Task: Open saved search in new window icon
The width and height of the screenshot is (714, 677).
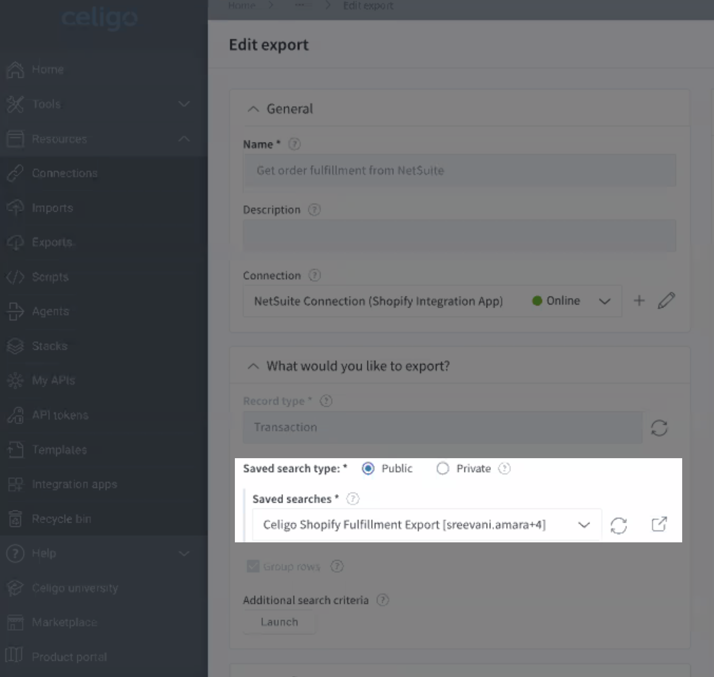Action: [x=659, y=524]
